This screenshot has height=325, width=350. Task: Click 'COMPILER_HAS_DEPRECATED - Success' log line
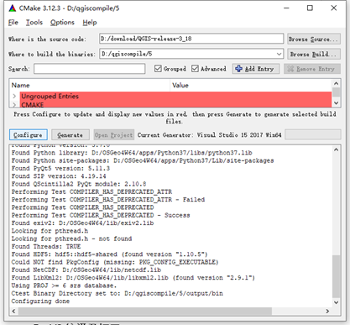pos(101,215)
